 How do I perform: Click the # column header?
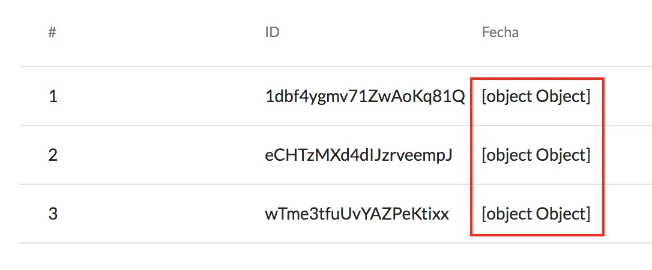52,32
